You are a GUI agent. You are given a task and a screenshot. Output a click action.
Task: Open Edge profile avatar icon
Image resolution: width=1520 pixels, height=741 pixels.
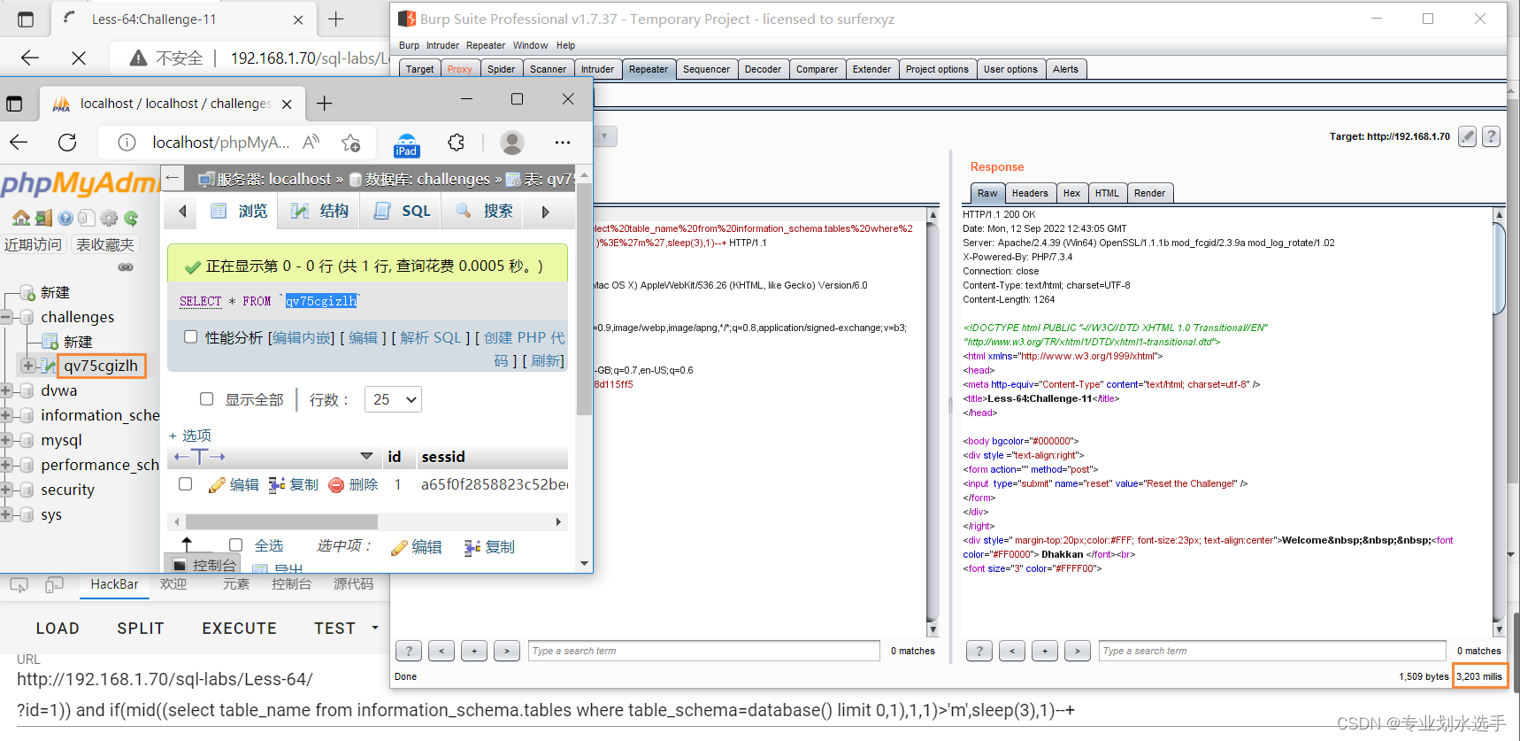point(512,142)
